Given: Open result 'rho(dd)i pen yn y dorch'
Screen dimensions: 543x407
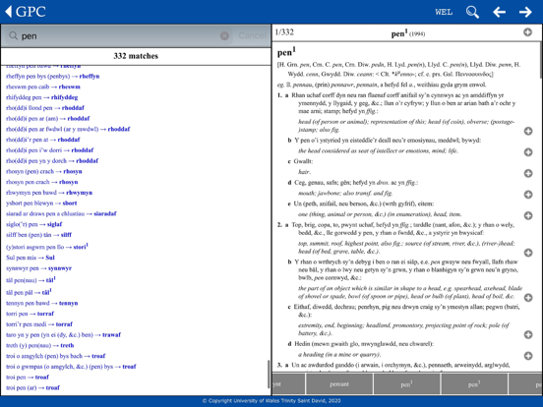Looking at the screenshot, I should click(x=52, y=160).
